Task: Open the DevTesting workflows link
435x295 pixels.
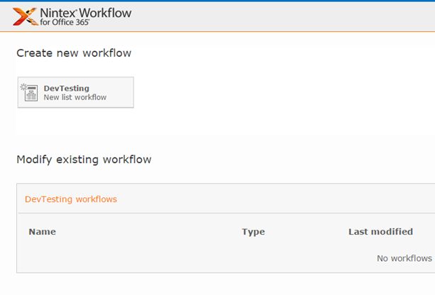Action: [71, 199]
